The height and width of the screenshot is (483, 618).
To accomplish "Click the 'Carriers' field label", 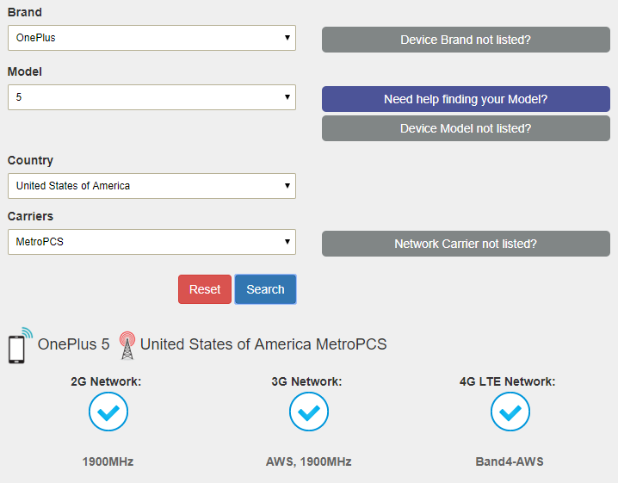I will pos(30,216).
